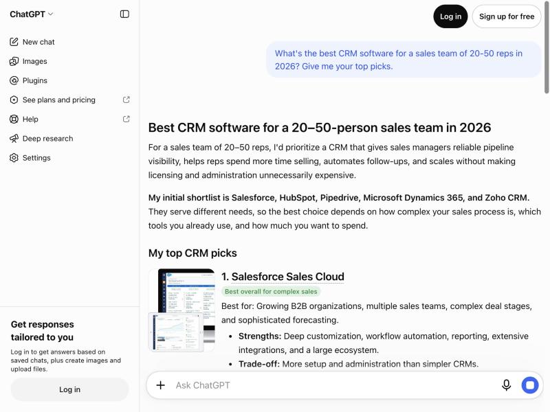Click the Images icon in the sidebar
550x412 pixels.
tap(14, 61)
